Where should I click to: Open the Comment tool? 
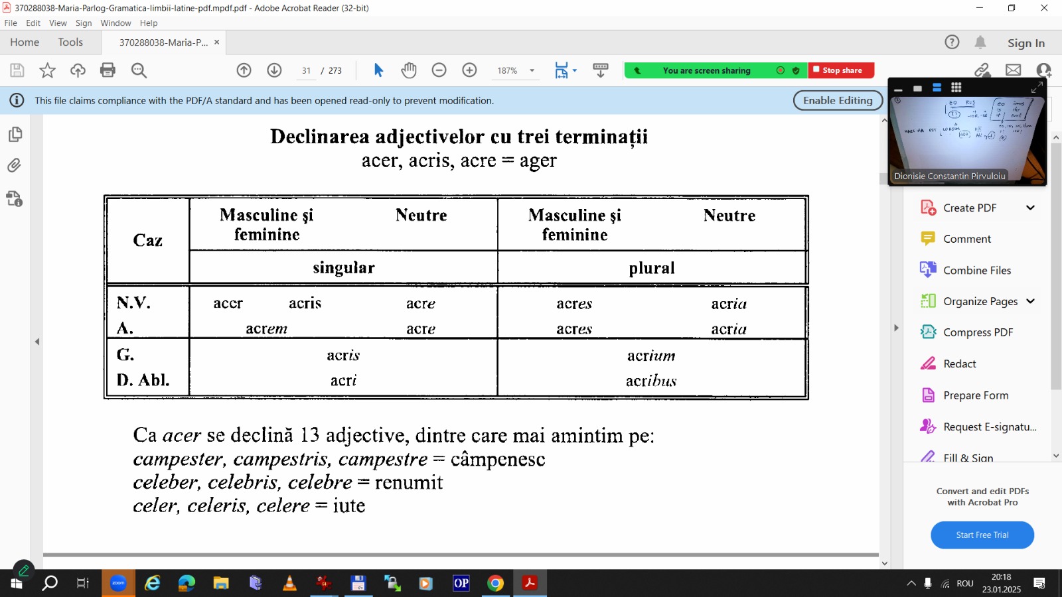coord(967,239)
